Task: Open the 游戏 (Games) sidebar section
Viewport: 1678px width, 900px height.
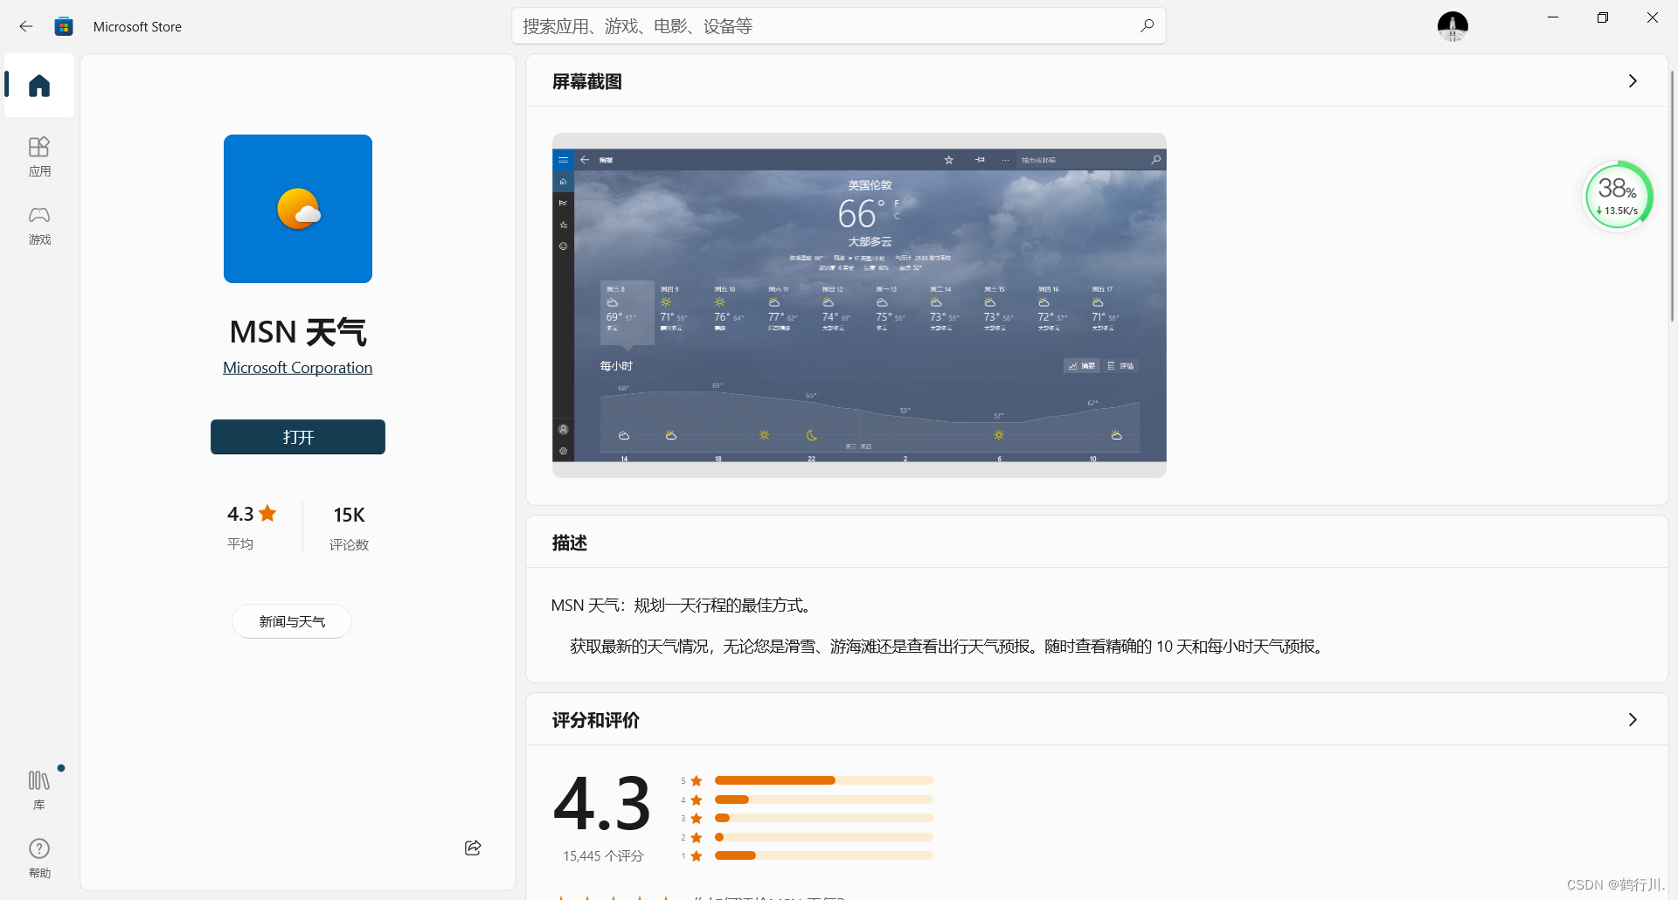Action: click(x=39, y=225)
